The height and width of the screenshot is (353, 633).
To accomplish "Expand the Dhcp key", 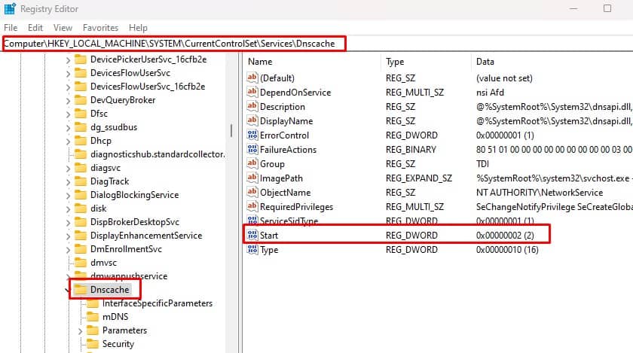I will [x=68, y=142].
